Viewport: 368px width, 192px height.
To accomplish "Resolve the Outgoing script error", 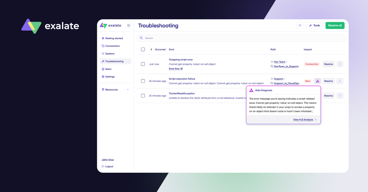I will point(328,64).
